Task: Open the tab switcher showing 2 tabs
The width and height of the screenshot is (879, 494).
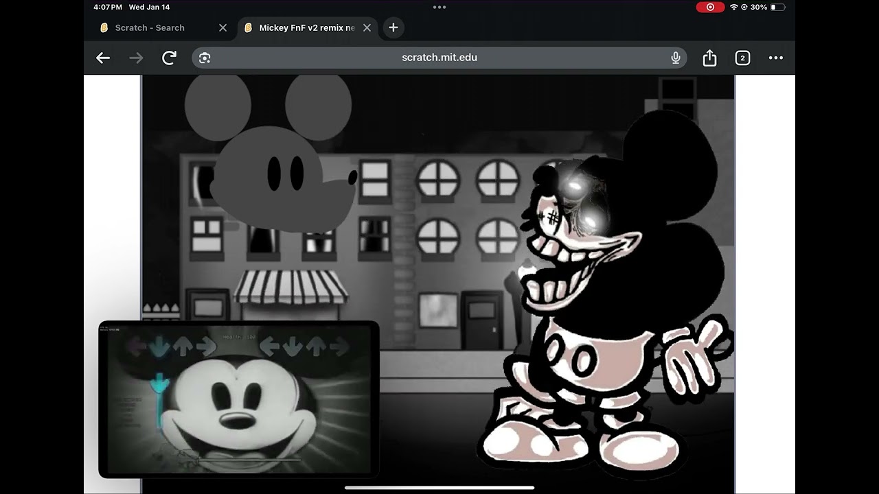Action: (742, 58)
